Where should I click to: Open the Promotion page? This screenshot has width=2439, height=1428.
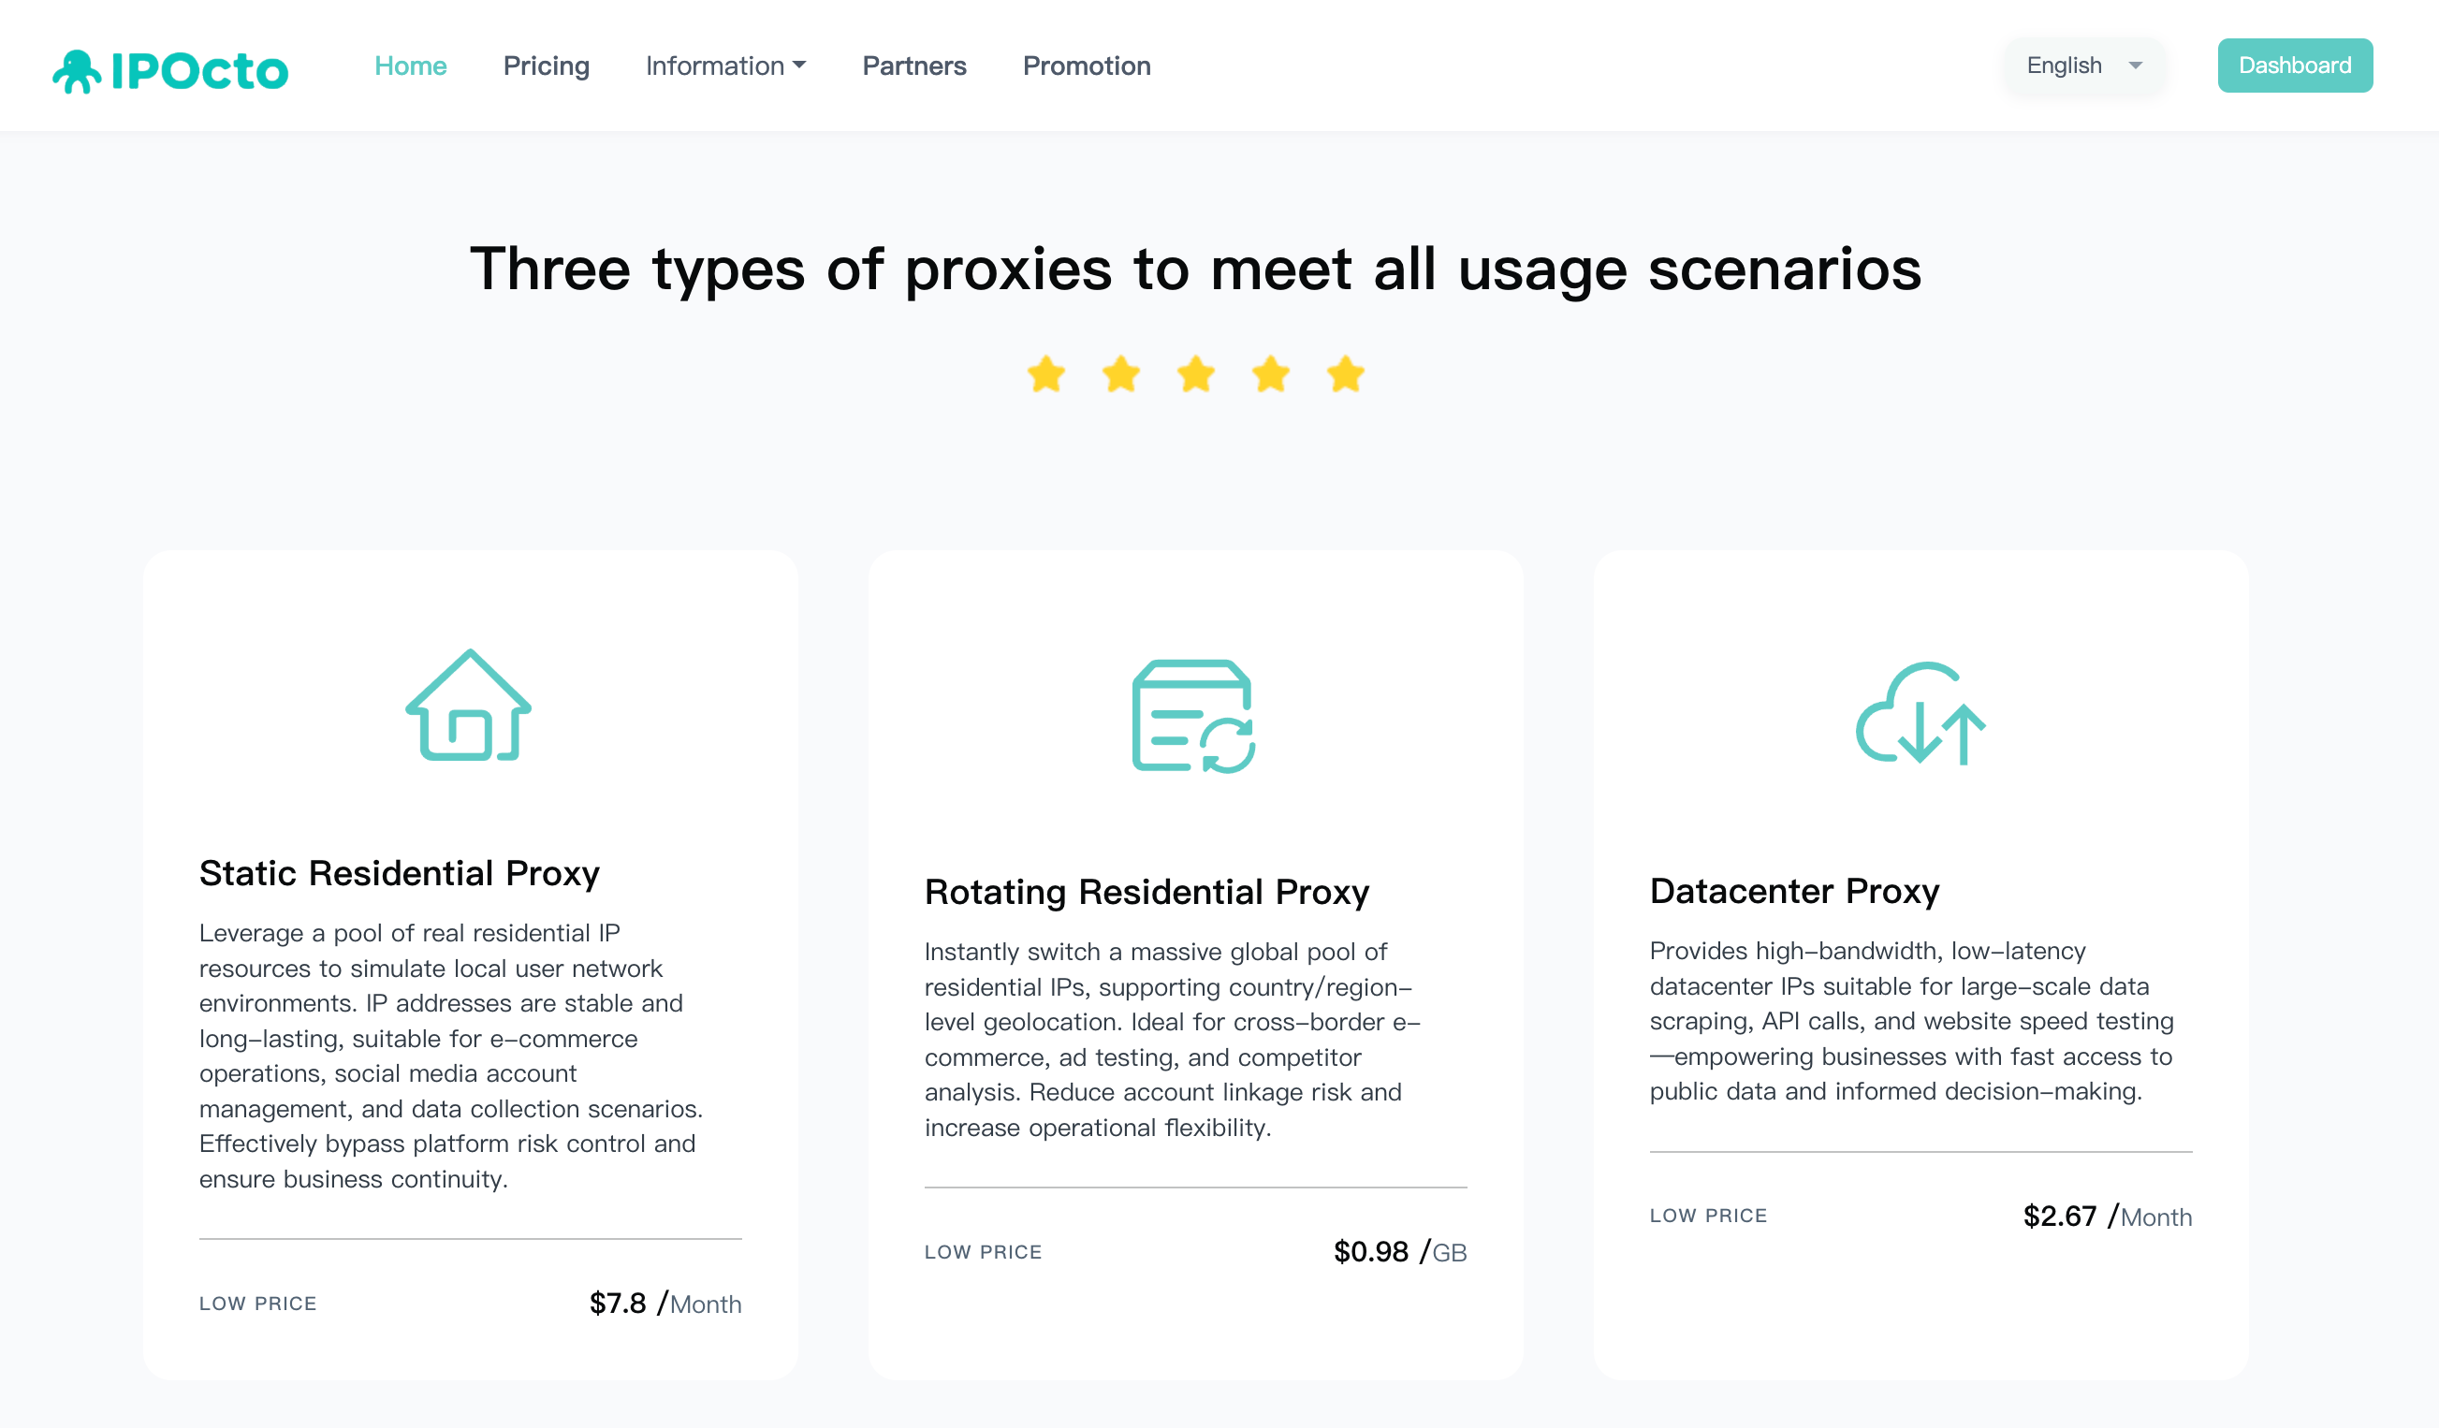click(1086, 66)
